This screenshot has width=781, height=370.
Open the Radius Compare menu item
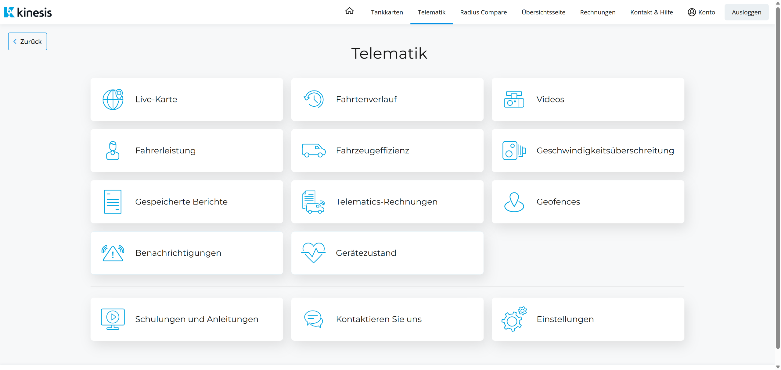pos(483,12)
